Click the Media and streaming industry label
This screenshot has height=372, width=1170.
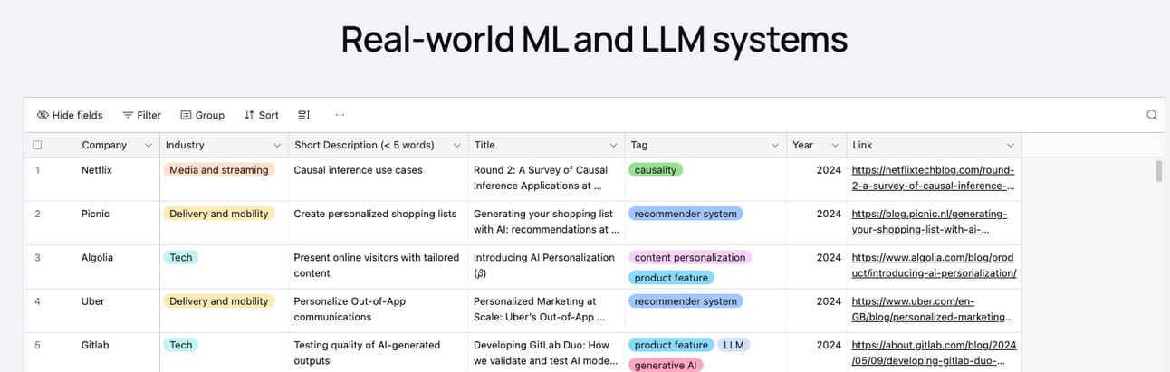219,169
